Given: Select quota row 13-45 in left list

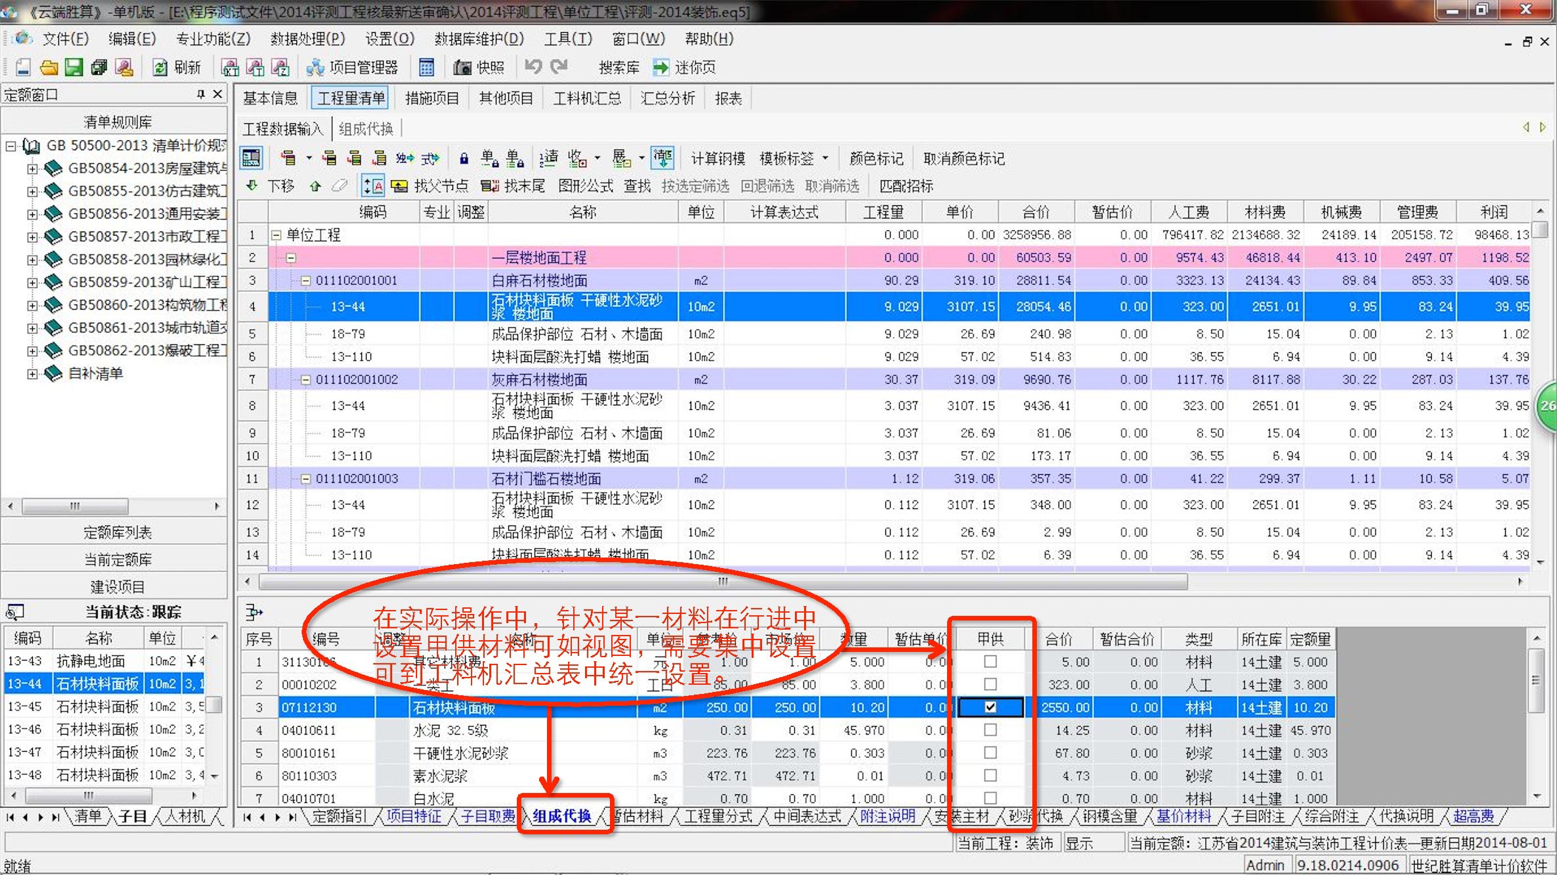Looking at the screenshot, I should (x=105, y=706).
